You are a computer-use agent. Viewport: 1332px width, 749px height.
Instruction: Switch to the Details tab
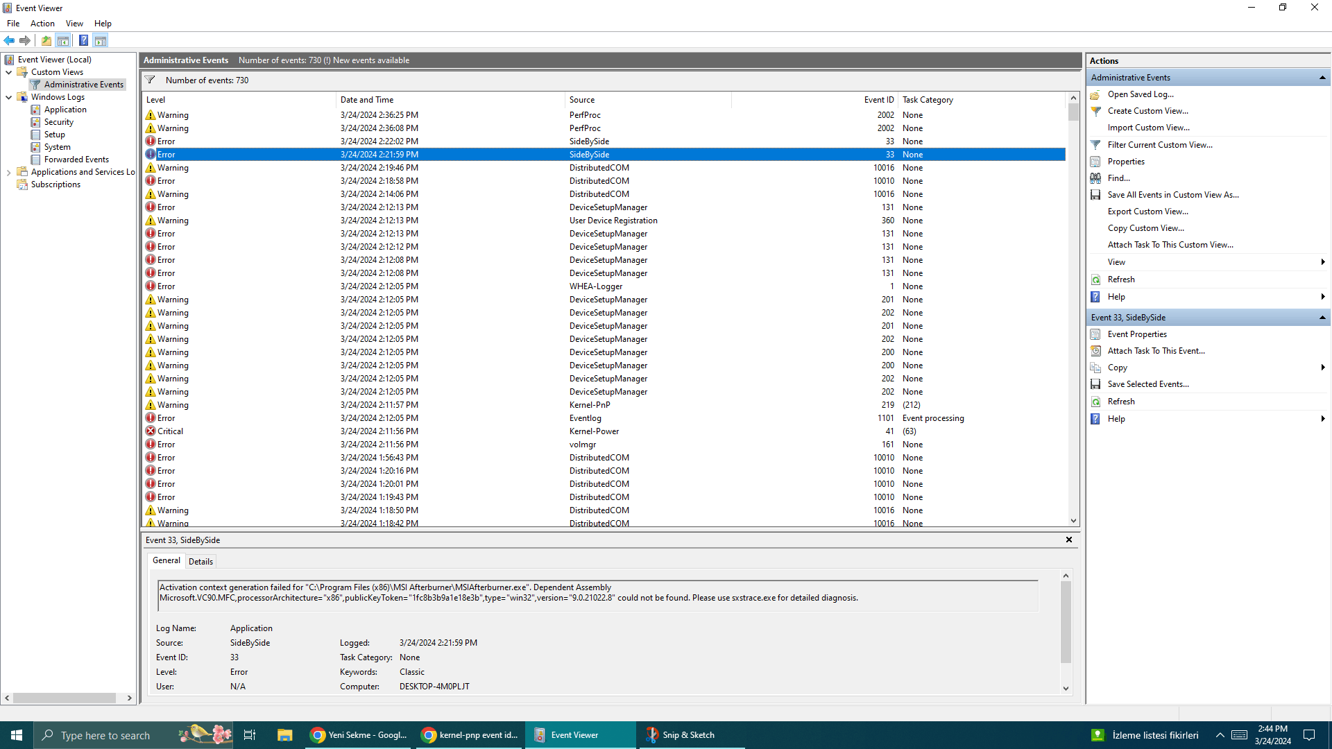pyautogui.click(x=200, y=561)
